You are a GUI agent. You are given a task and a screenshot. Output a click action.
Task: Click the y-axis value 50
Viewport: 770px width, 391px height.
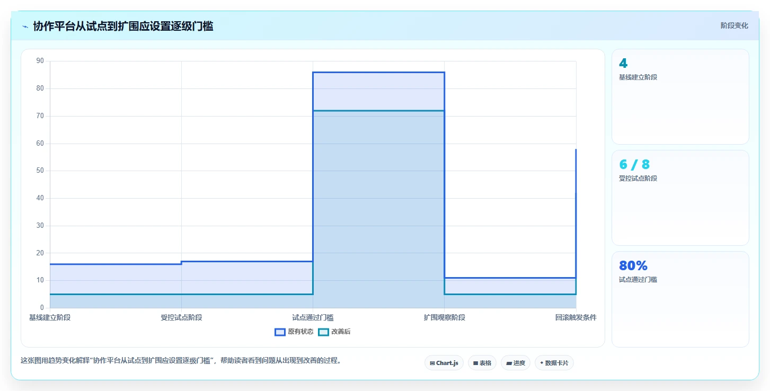(40, 171)
